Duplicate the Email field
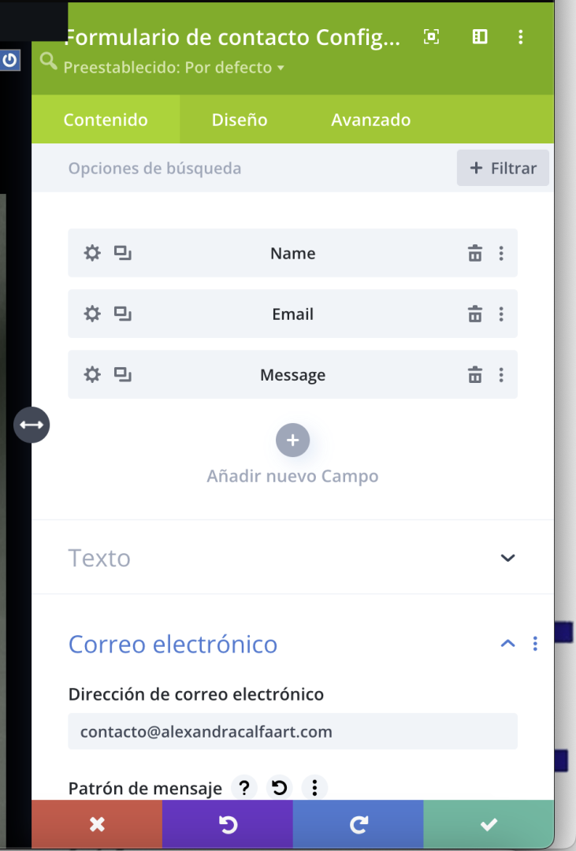The image size is (576, 851). 123,314
